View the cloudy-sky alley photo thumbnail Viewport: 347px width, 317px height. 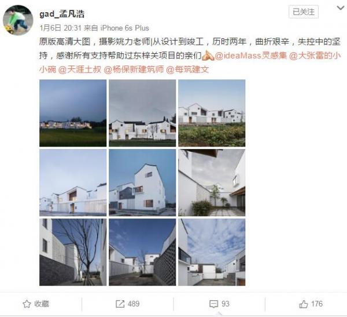click(212, 252)
